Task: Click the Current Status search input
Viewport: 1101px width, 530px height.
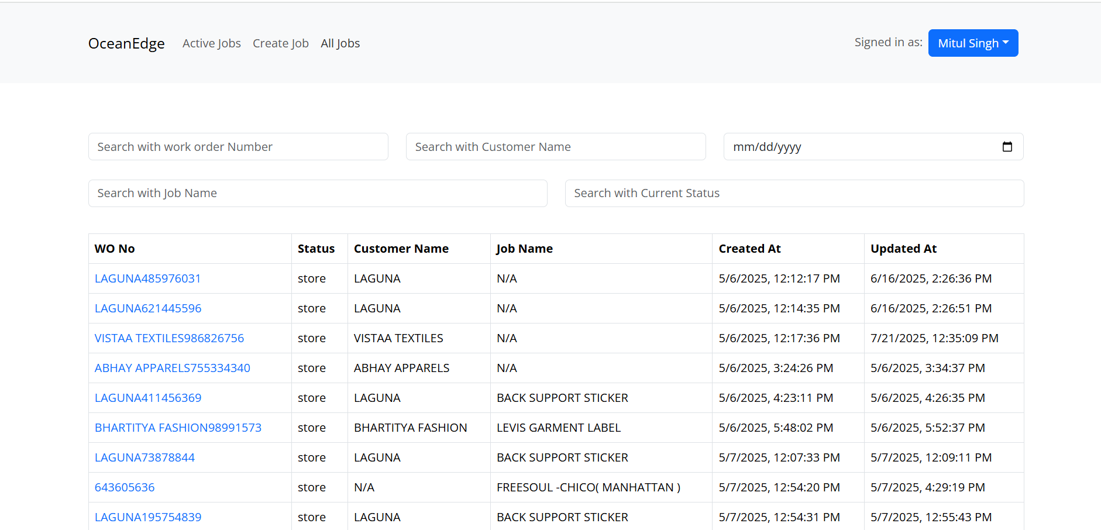Action: coord(794,193)
